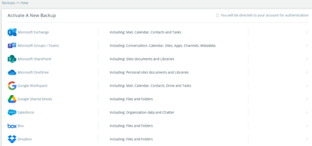312x146 pixels.
Task: Open the Box row chevron
Action: pos(307,126)
